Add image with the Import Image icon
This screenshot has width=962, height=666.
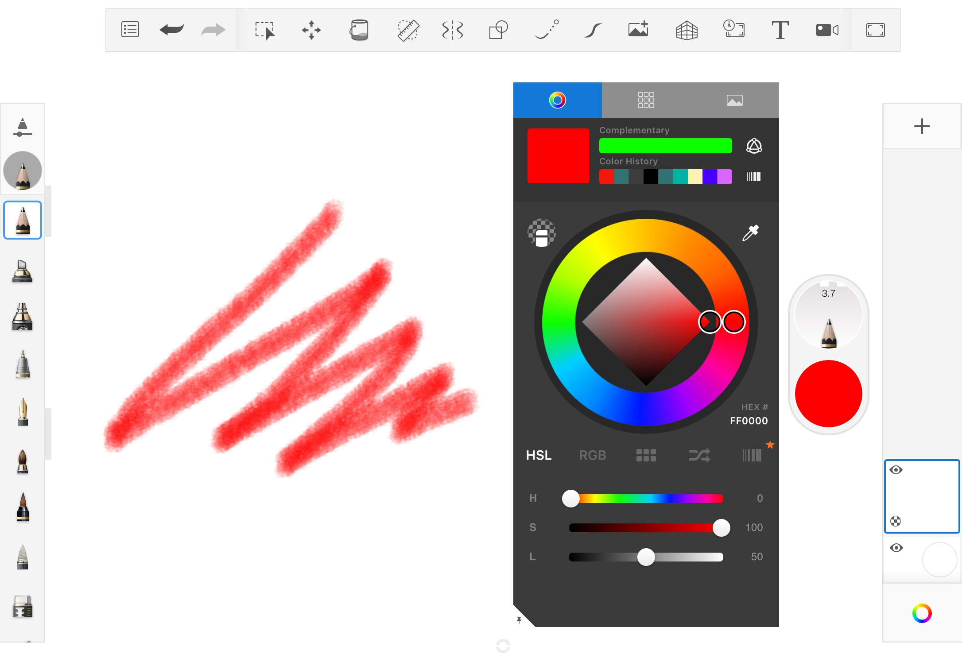638,30
